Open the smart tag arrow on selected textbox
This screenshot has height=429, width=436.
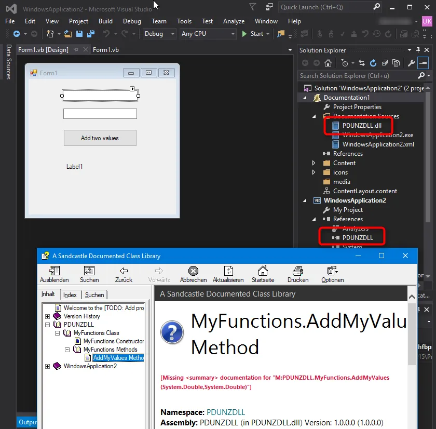coord(132,89)
